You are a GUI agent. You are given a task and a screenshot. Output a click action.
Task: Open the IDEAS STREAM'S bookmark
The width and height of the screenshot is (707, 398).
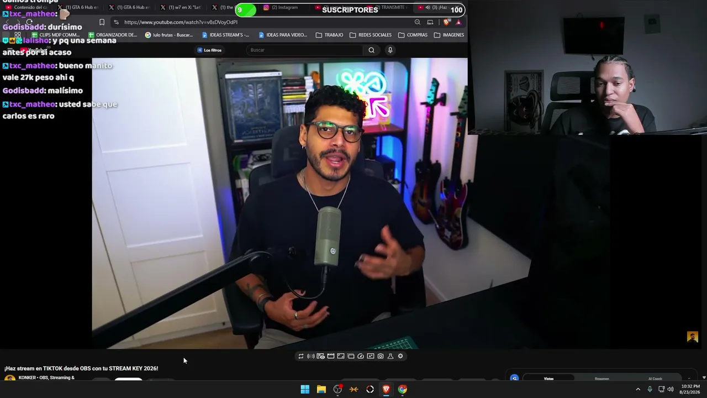(x=225, y=35)
